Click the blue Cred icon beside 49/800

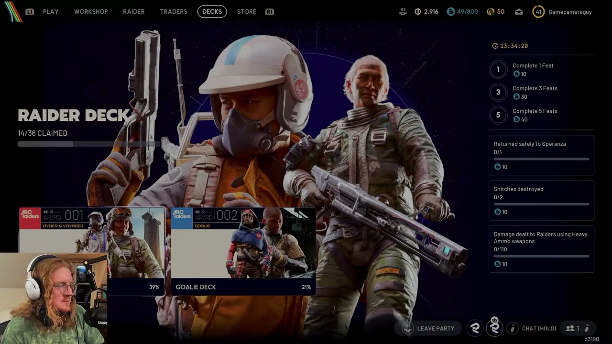point(450,11)
